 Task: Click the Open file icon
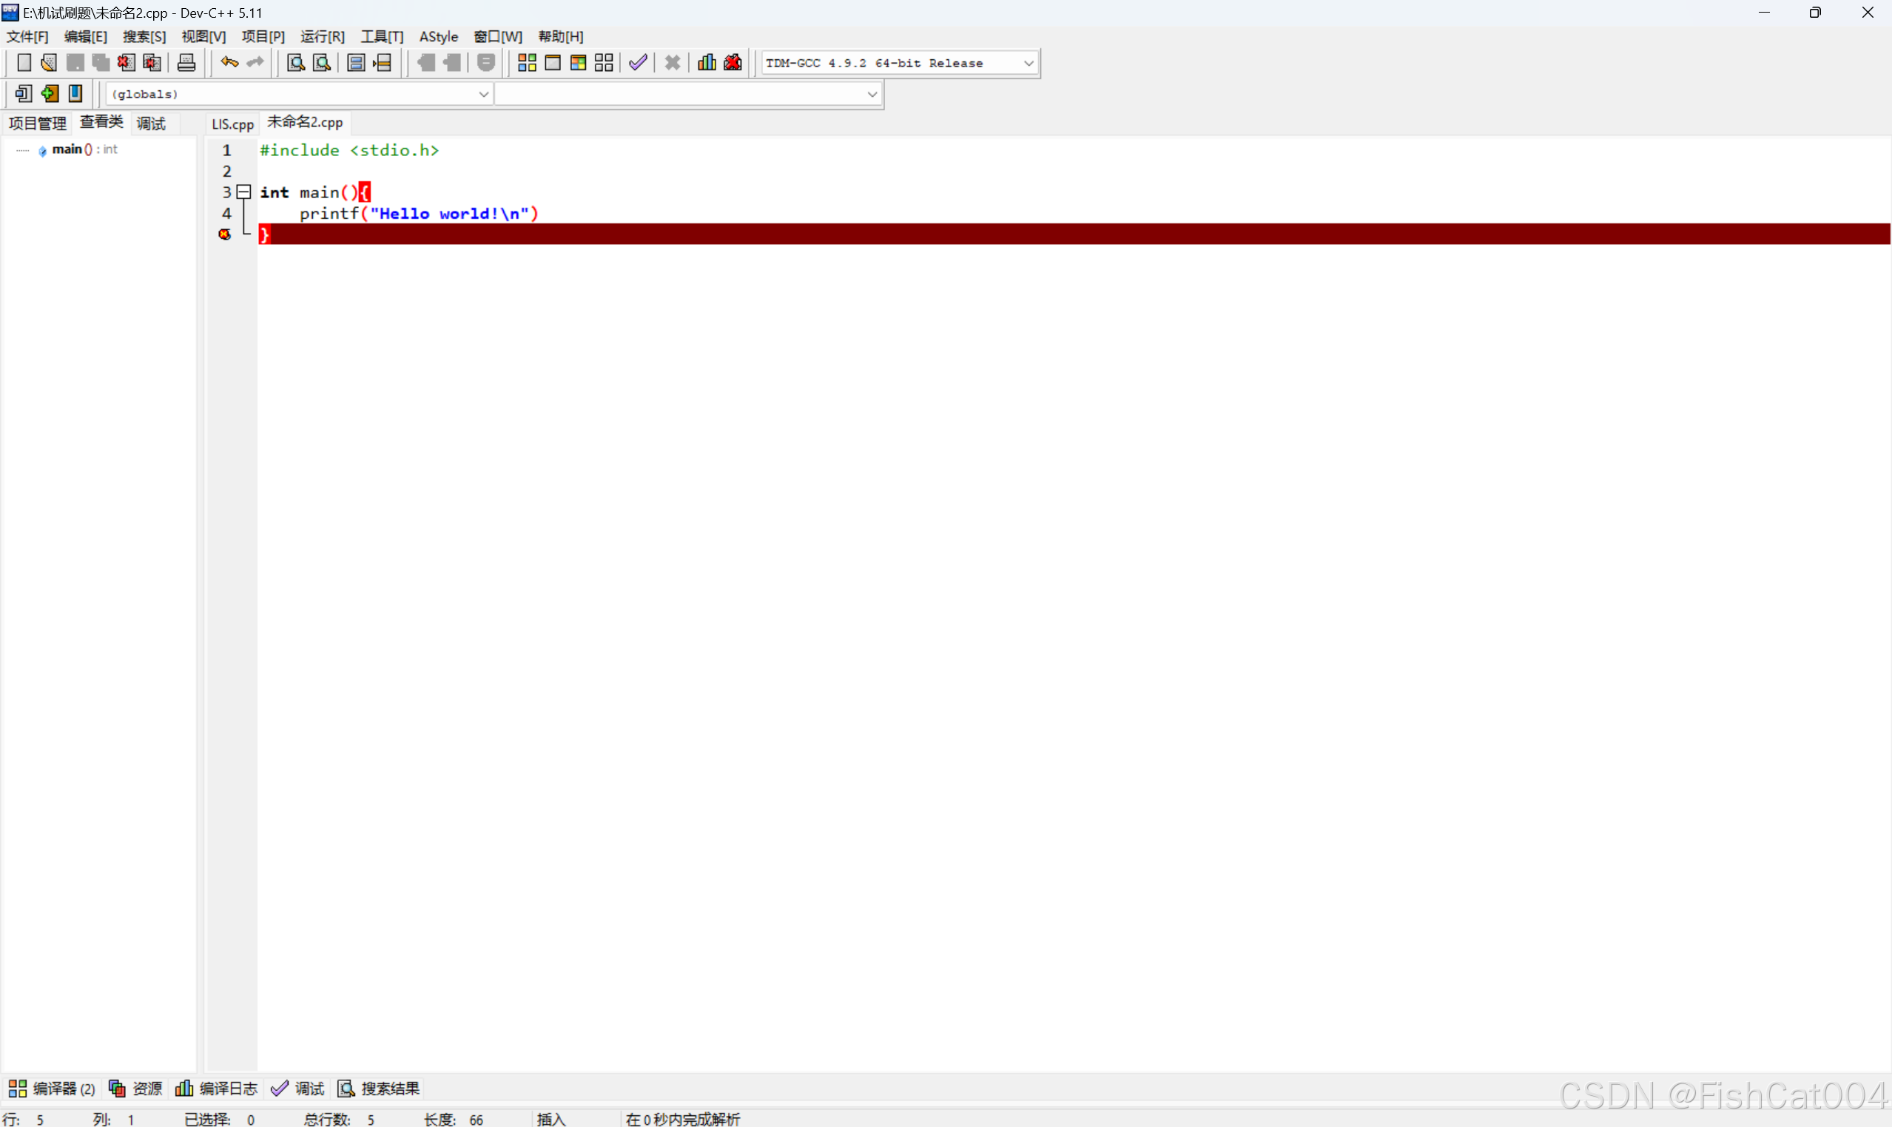coord(50,63)
